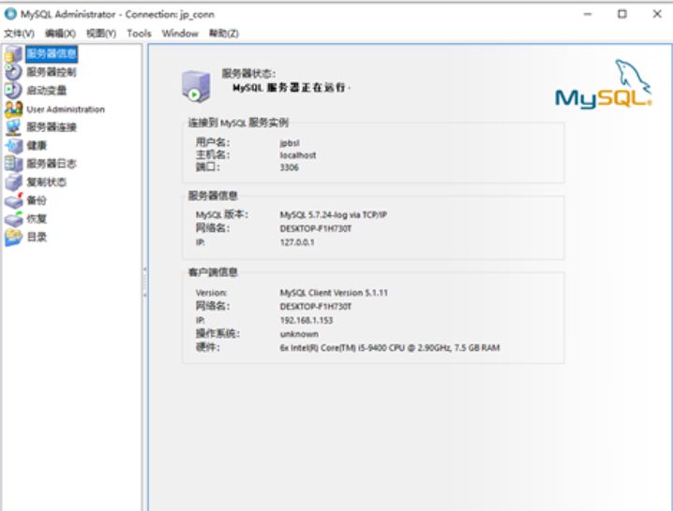Open the 帮助(Z) menu
The image size is (673, 511).
point(224,34)
